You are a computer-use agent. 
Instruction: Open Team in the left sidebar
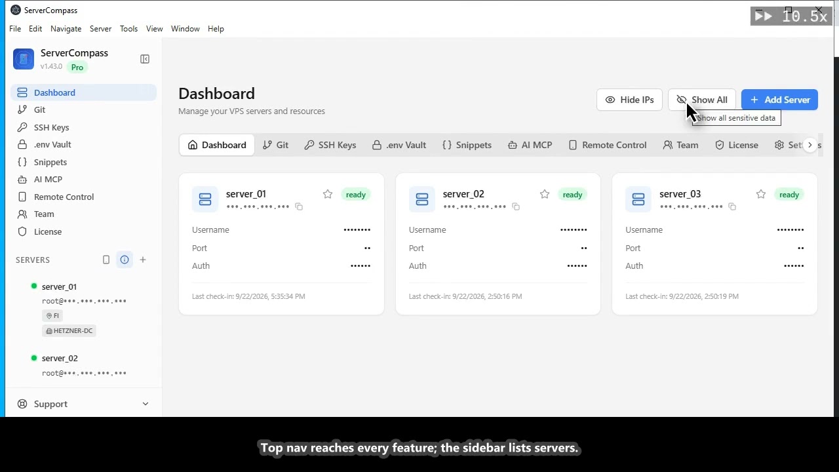point(83,214)
